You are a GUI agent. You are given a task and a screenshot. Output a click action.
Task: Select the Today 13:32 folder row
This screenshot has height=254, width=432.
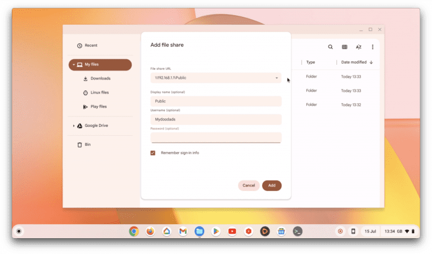point(336,105)
